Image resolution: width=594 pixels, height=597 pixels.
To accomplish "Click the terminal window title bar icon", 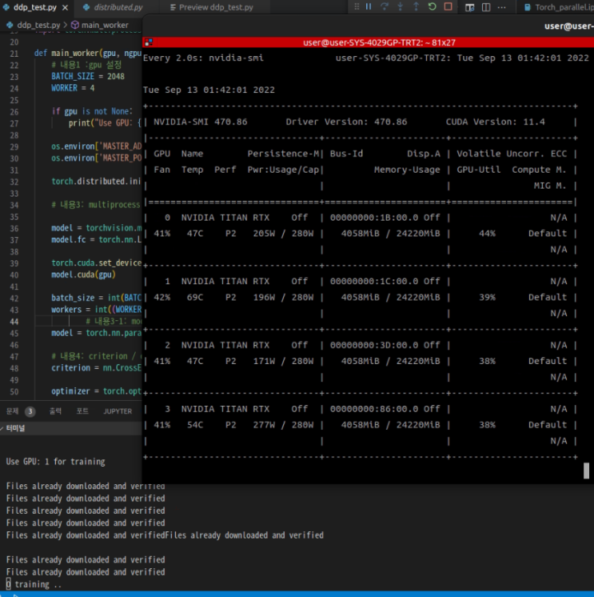I will [x=149, y=42].
